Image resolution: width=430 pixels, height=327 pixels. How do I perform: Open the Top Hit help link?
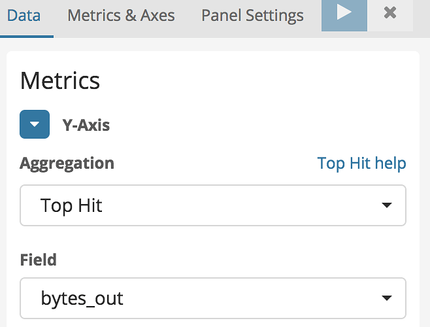click(x=361, y=163)
